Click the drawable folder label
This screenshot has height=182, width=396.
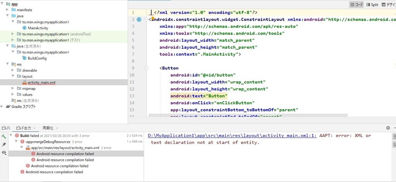30,70
